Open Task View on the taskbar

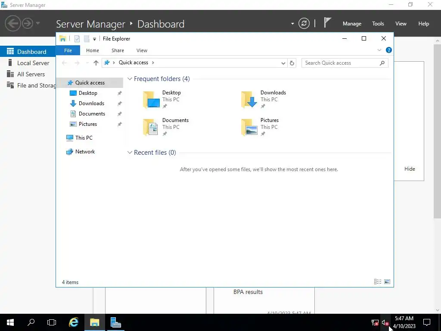pyautogui.click(x=52, y=322)
